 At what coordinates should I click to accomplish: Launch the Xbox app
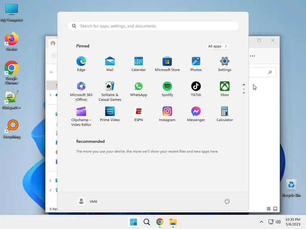coord(225,89)
